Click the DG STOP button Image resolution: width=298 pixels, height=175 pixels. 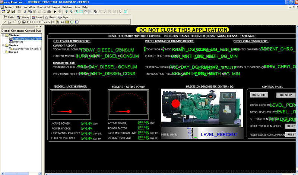pos(286,95)
